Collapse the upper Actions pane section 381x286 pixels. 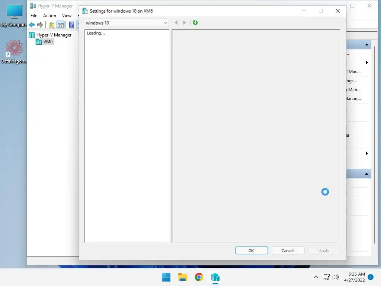click(x=366, y=45)
